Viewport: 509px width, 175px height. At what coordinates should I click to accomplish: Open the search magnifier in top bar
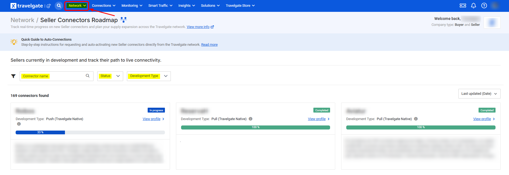(59, 6)
